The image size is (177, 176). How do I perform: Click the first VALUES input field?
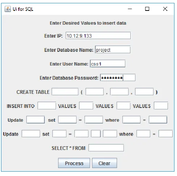(x=86, y=106)
